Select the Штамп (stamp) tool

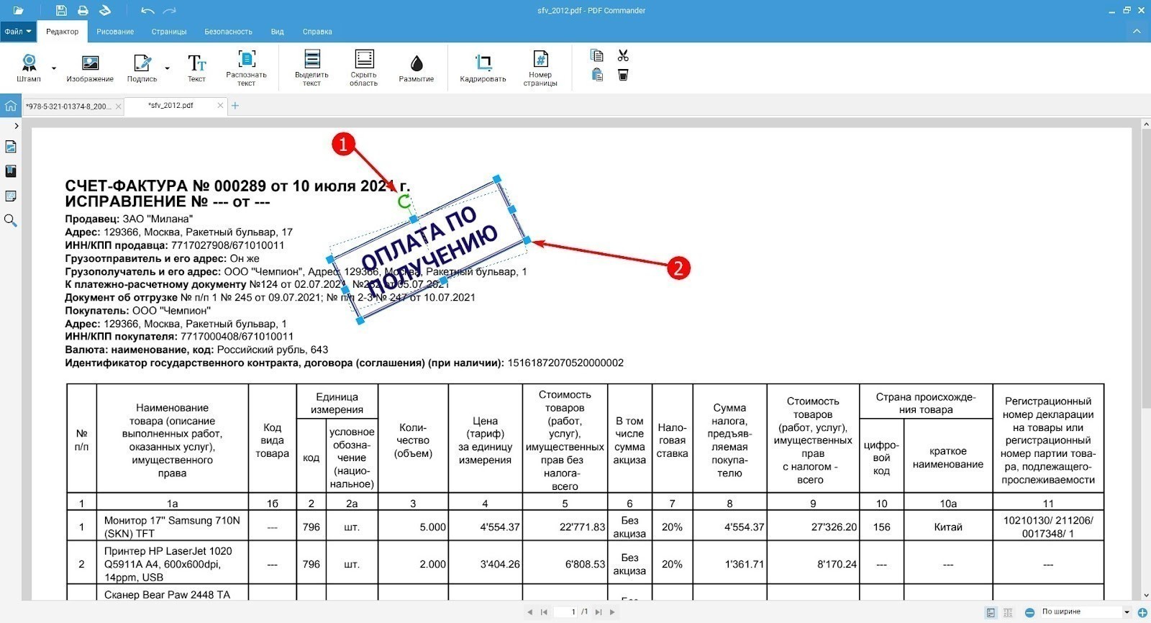pyautogui.click(x=29, y=68)
